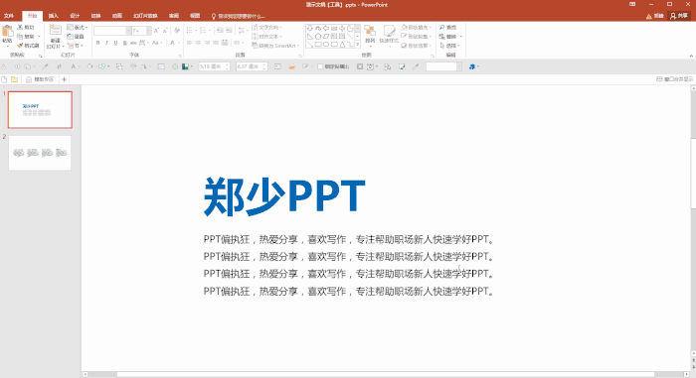Toggle Align Left paragraph alignment
This screenshot has height=378, width=696.
(190, 43)
